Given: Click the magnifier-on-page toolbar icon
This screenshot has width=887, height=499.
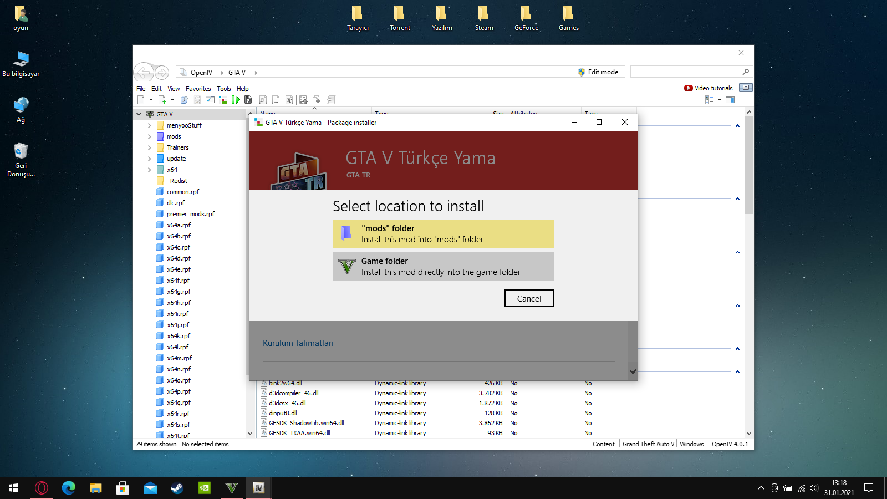Looking at the screenshot, I should point(263,100).
